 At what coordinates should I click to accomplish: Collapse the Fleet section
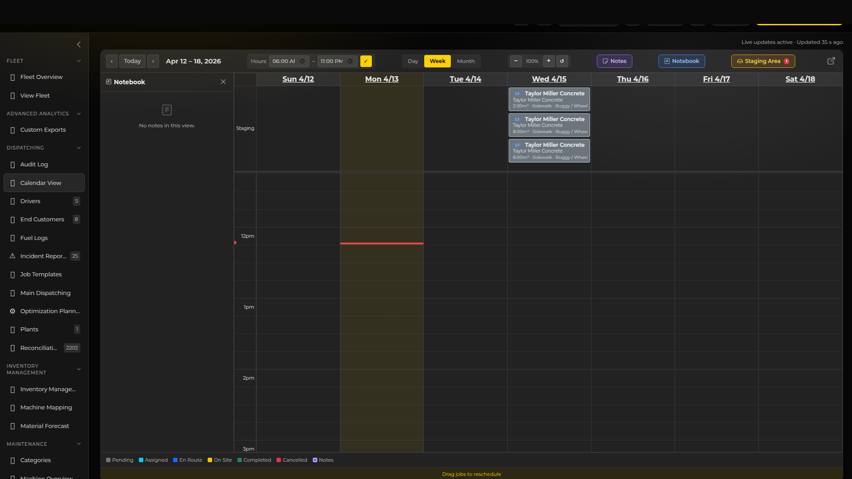79,61
